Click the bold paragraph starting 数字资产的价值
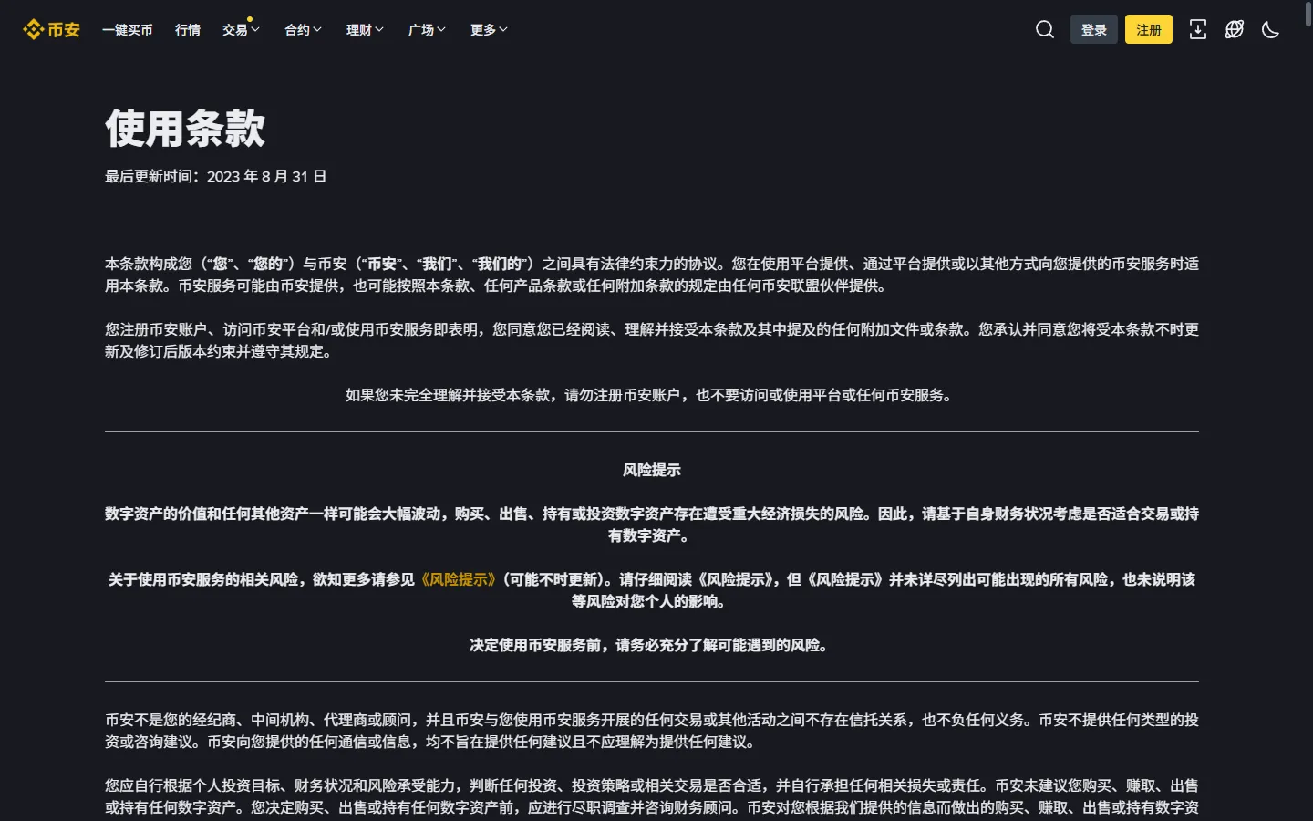This screenshot has height=821, width=1313. 652,525
